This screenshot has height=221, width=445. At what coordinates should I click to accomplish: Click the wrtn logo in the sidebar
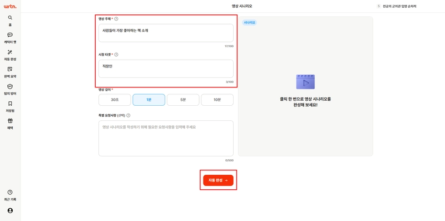pos(10,6)
